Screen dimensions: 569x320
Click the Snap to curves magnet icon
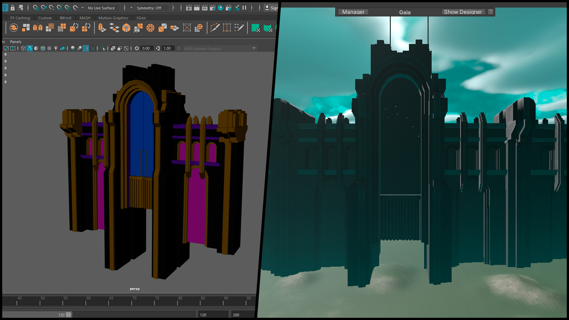[44, 8]
